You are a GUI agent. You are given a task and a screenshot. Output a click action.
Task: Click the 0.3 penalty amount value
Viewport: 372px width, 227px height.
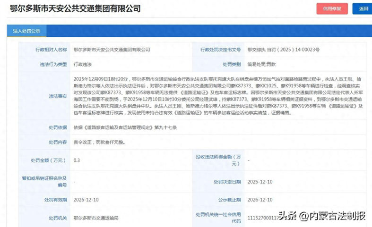(x=77, y=160)
